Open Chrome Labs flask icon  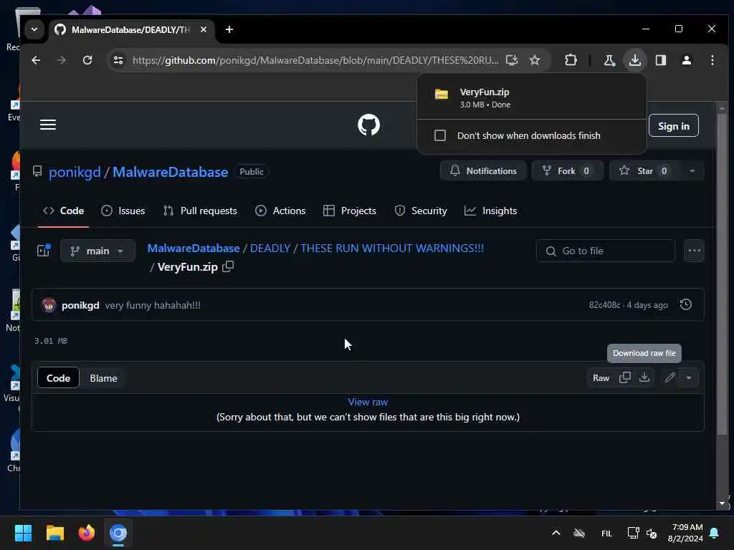tap(609, 60)
